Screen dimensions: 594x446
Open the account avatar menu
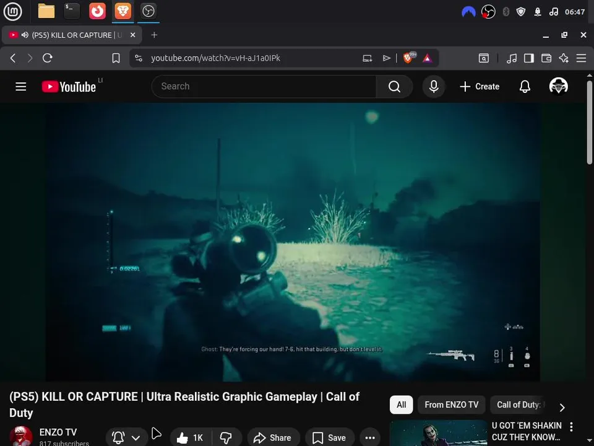(558, 85)
